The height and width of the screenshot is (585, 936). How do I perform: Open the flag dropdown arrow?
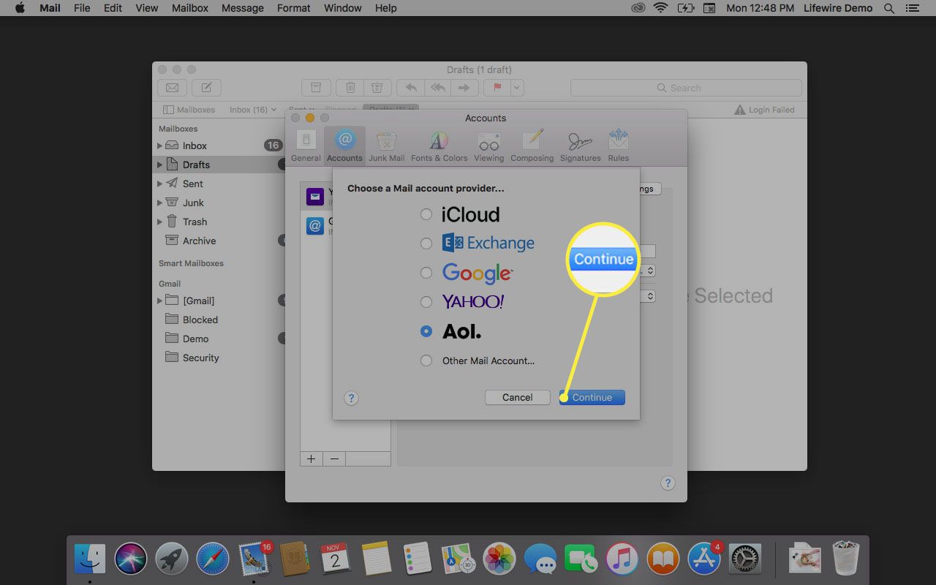click(517, 88)
